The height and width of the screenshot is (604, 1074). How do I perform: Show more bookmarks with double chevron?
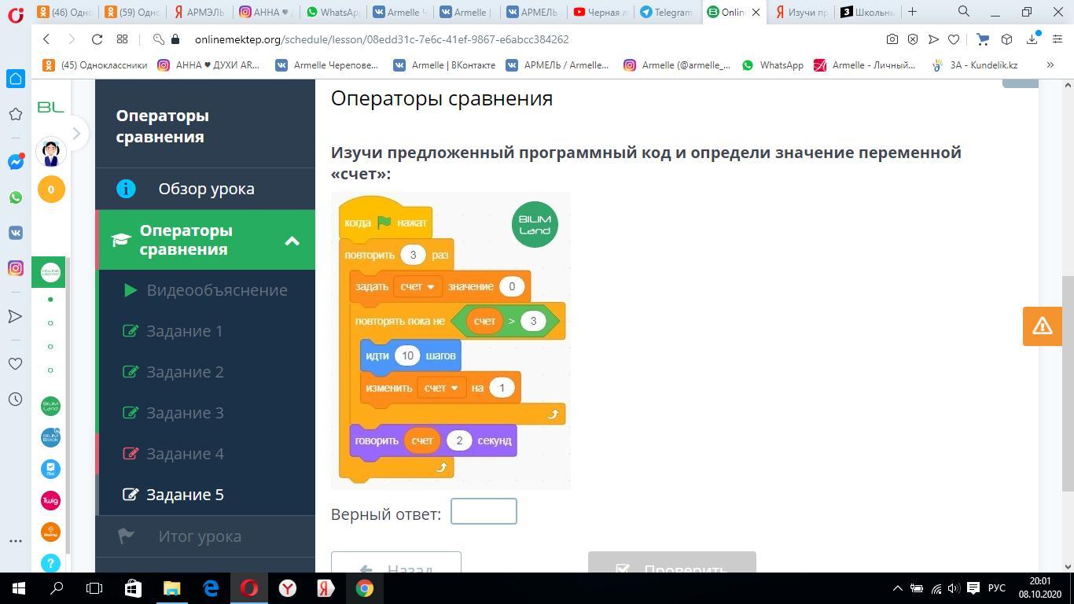[x=1050, y=65]
